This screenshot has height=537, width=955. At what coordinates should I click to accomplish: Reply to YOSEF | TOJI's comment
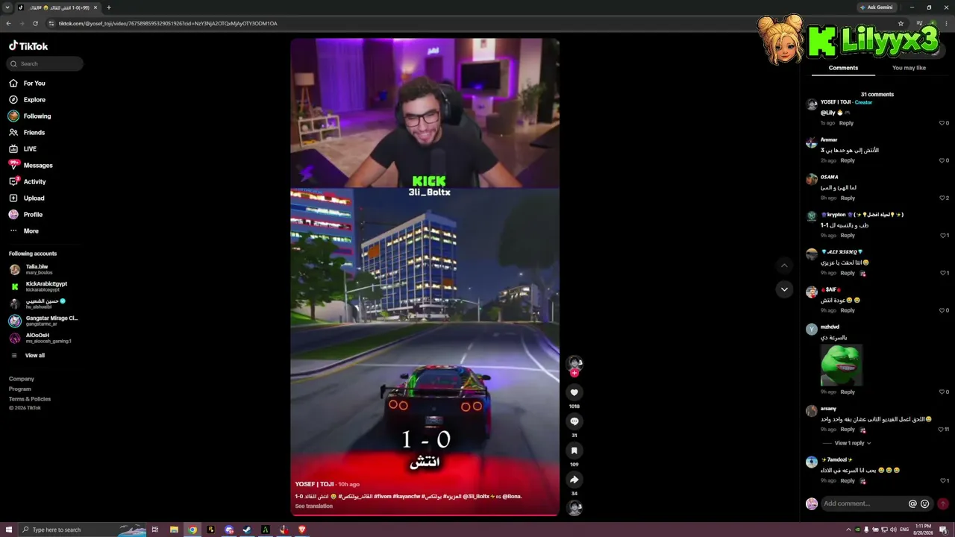click(x=846, y=123)
